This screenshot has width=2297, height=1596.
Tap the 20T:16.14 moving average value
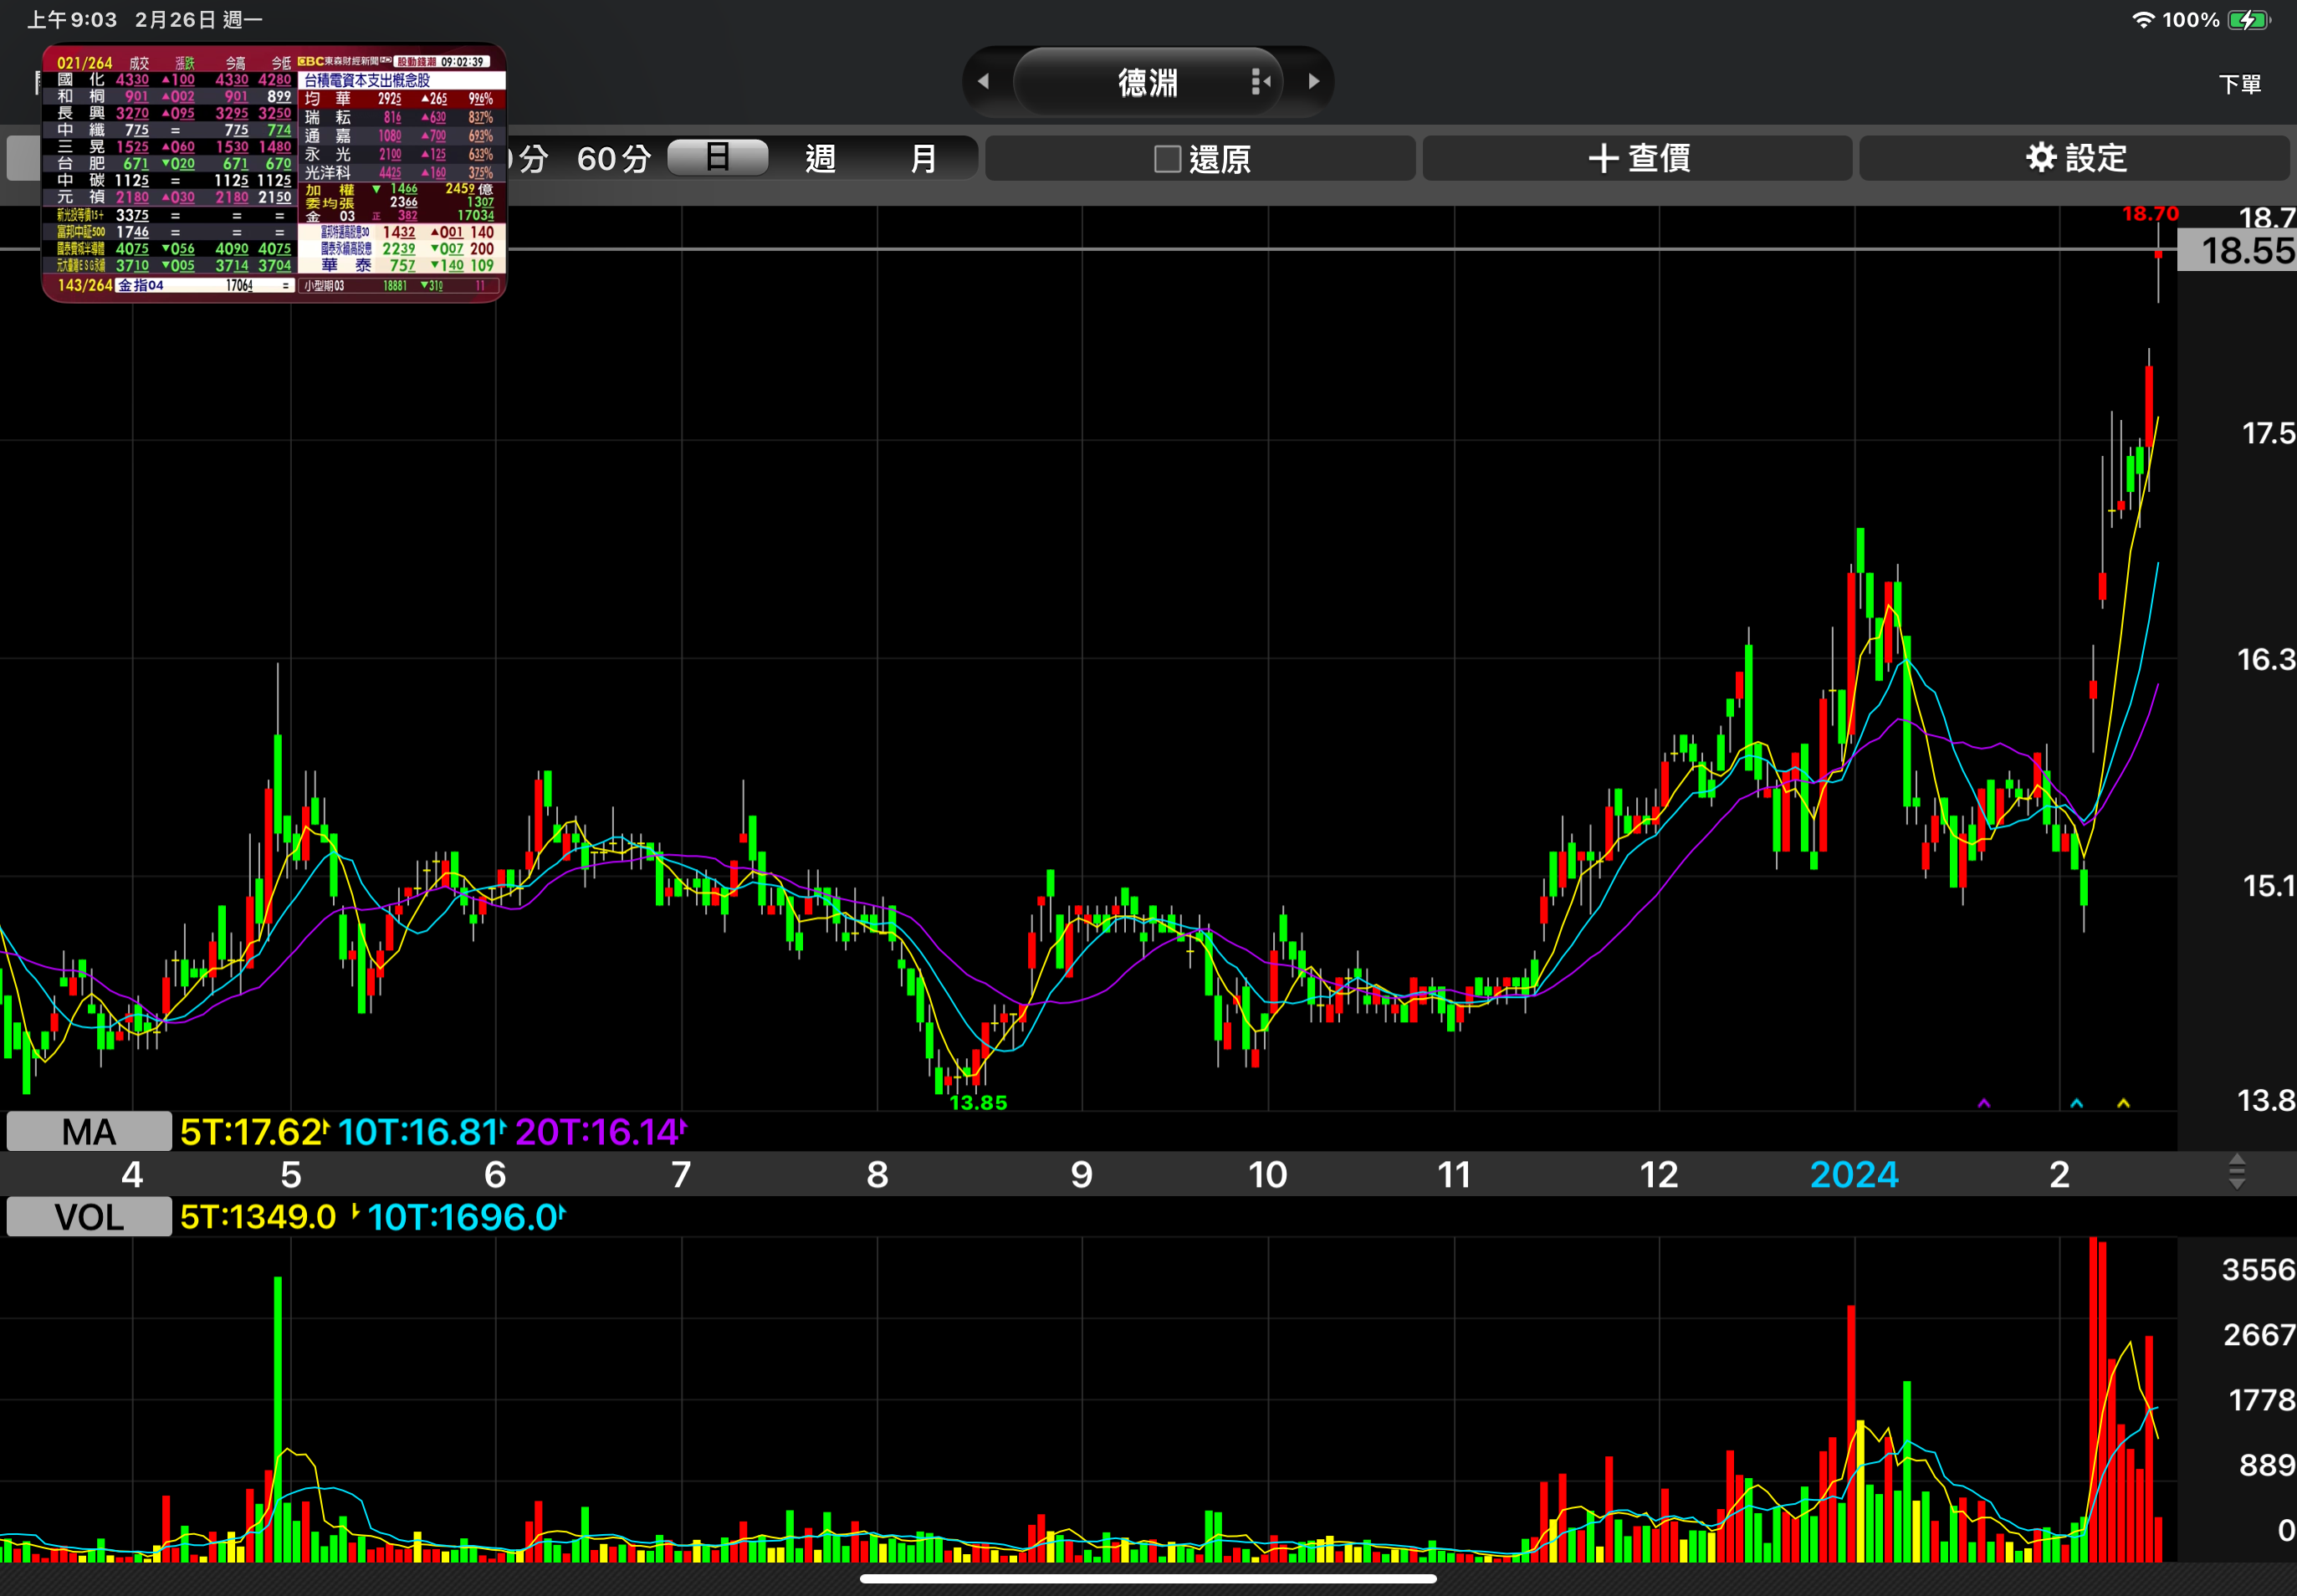pos(599,1132)
